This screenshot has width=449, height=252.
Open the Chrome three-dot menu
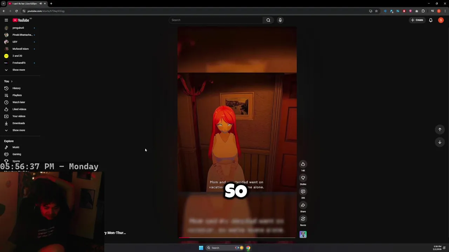[x=445, y=11]
